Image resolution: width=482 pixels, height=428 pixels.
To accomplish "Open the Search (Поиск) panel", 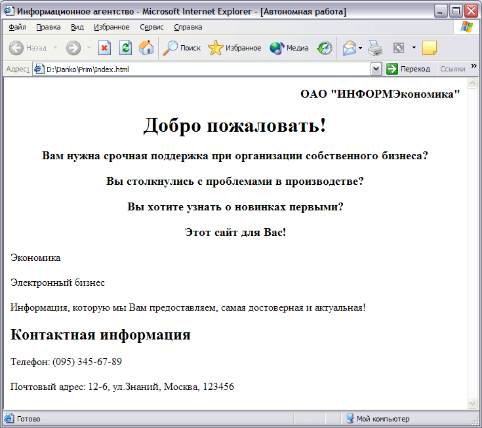I will pos(182,48).
